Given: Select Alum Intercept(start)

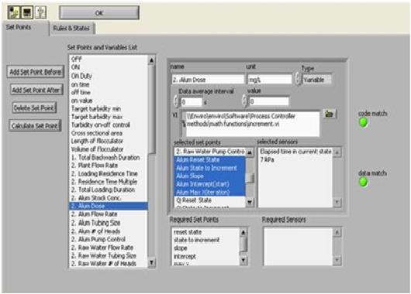Looking at the screenshot, I should (x=209, y=184).
